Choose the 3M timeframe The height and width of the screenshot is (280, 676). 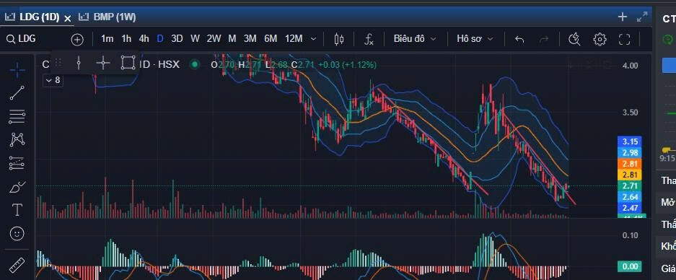250,39
